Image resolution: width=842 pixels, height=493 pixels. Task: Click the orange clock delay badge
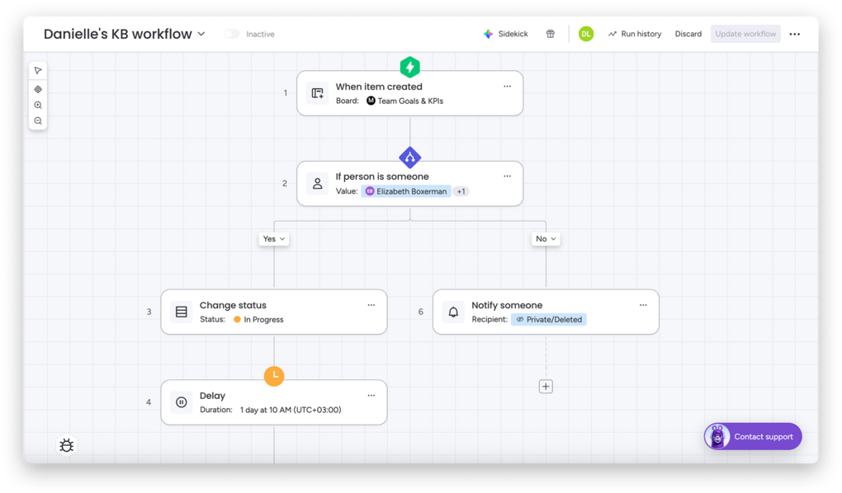click(x=274, y=375)
